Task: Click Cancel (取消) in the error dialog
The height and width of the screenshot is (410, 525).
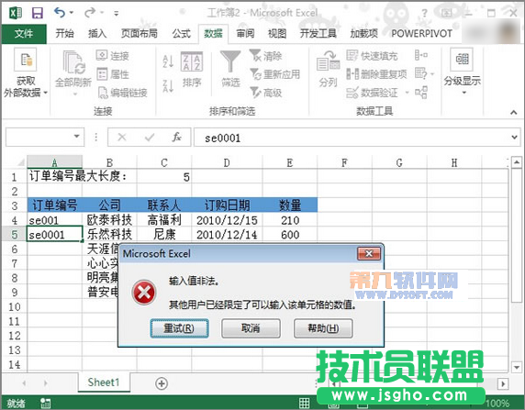Action: [x=251, y=328]
